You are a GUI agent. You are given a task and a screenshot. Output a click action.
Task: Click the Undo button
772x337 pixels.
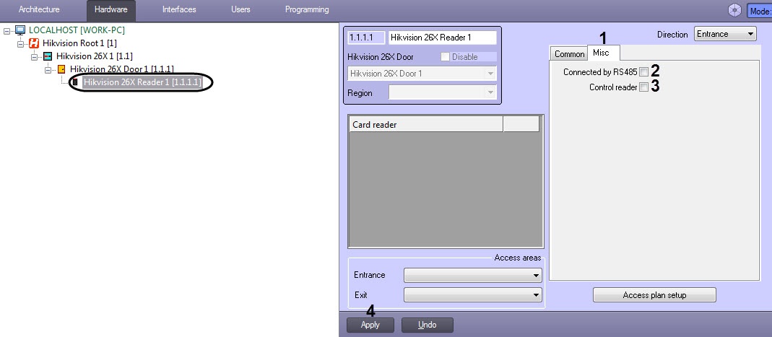[428, 325]
